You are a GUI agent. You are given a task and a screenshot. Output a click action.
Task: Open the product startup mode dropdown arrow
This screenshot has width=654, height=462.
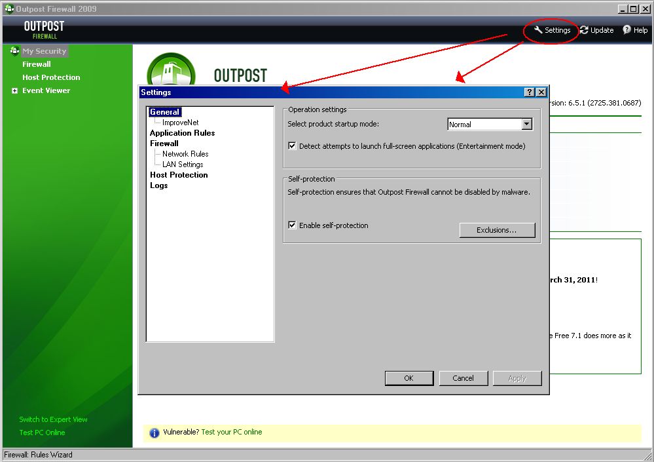click(527, 124)
